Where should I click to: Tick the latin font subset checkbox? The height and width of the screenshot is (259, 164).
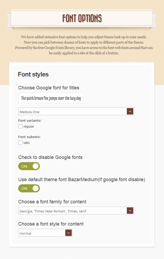[20, 143]
